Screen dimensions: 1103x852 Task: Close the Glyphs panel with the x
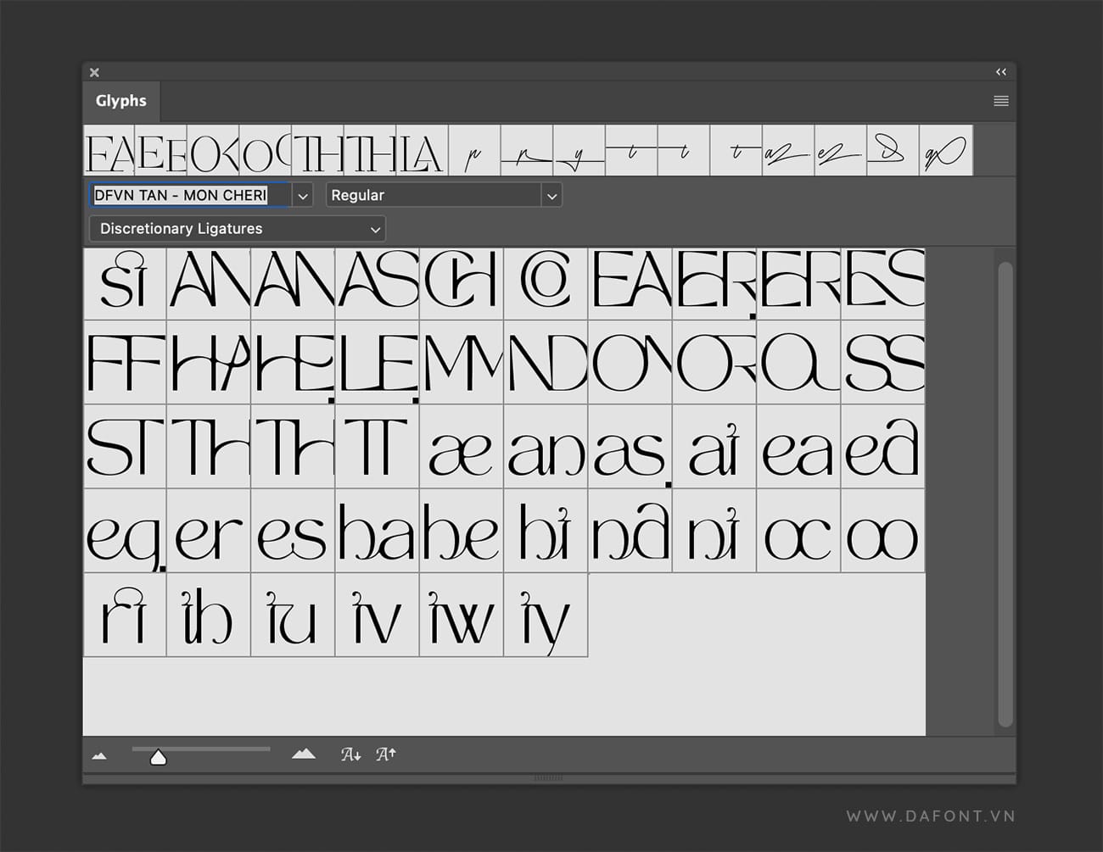point(94,72)
